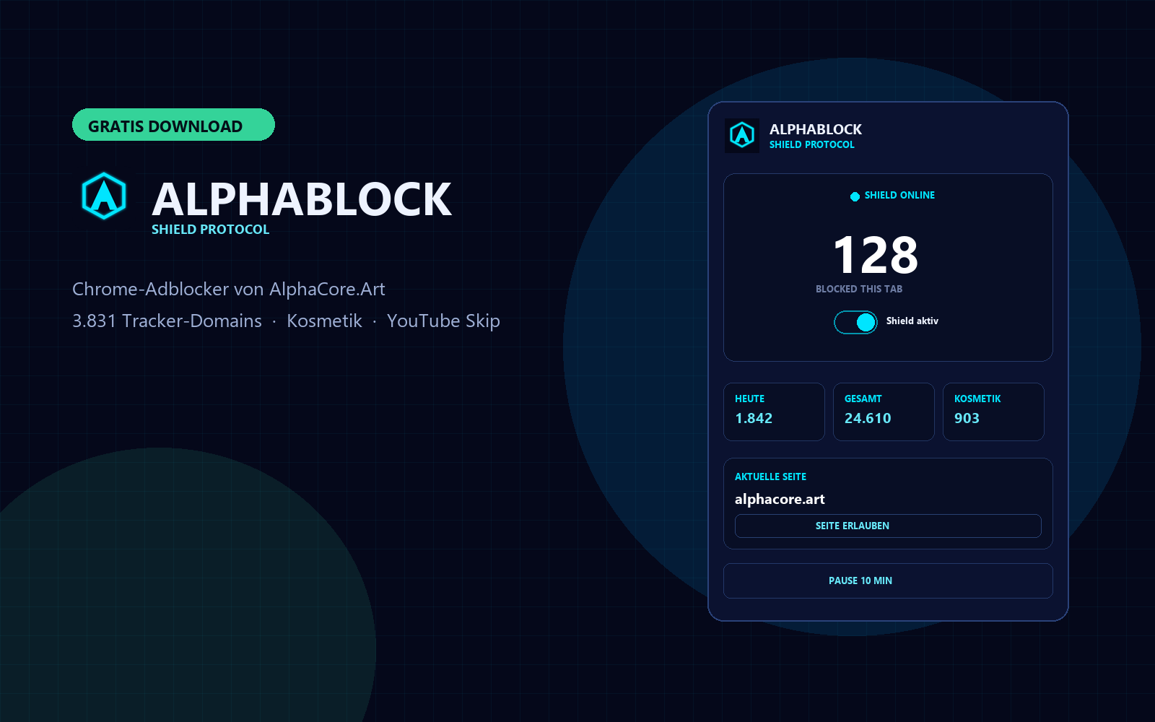Click the BLOCKED THIS TAB label
The height and width of the screenshot is (722, 1155).
859,289
